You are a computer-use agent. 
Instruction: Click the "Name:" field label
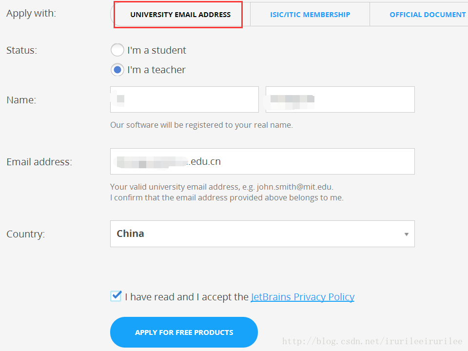21,100
